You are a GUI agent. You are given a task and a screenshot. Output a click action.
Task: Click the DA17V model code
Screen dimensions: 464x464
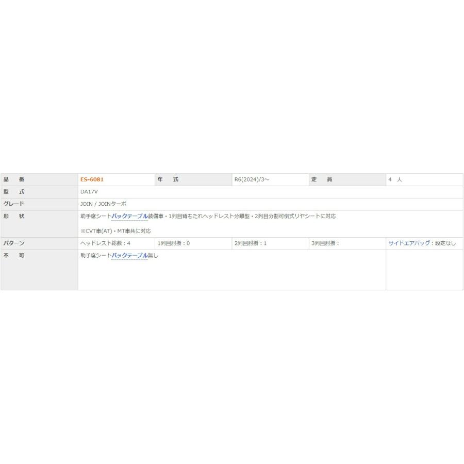89,192
